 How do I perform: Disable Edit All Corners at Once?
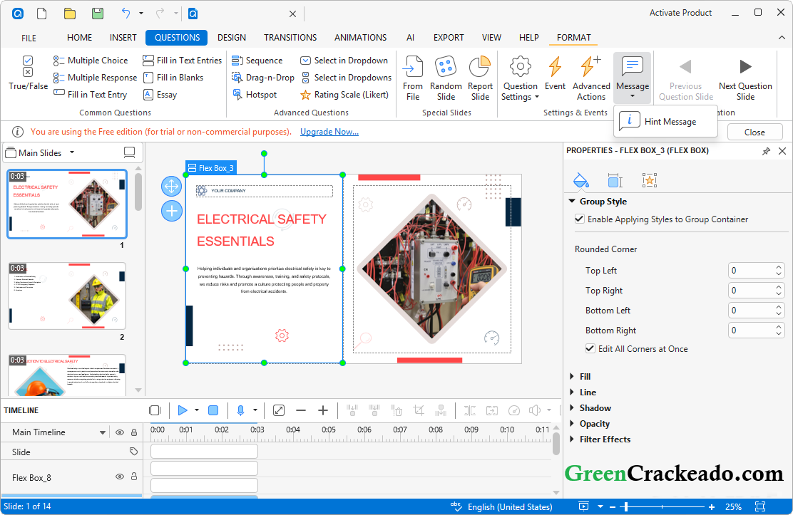[590, 348]
